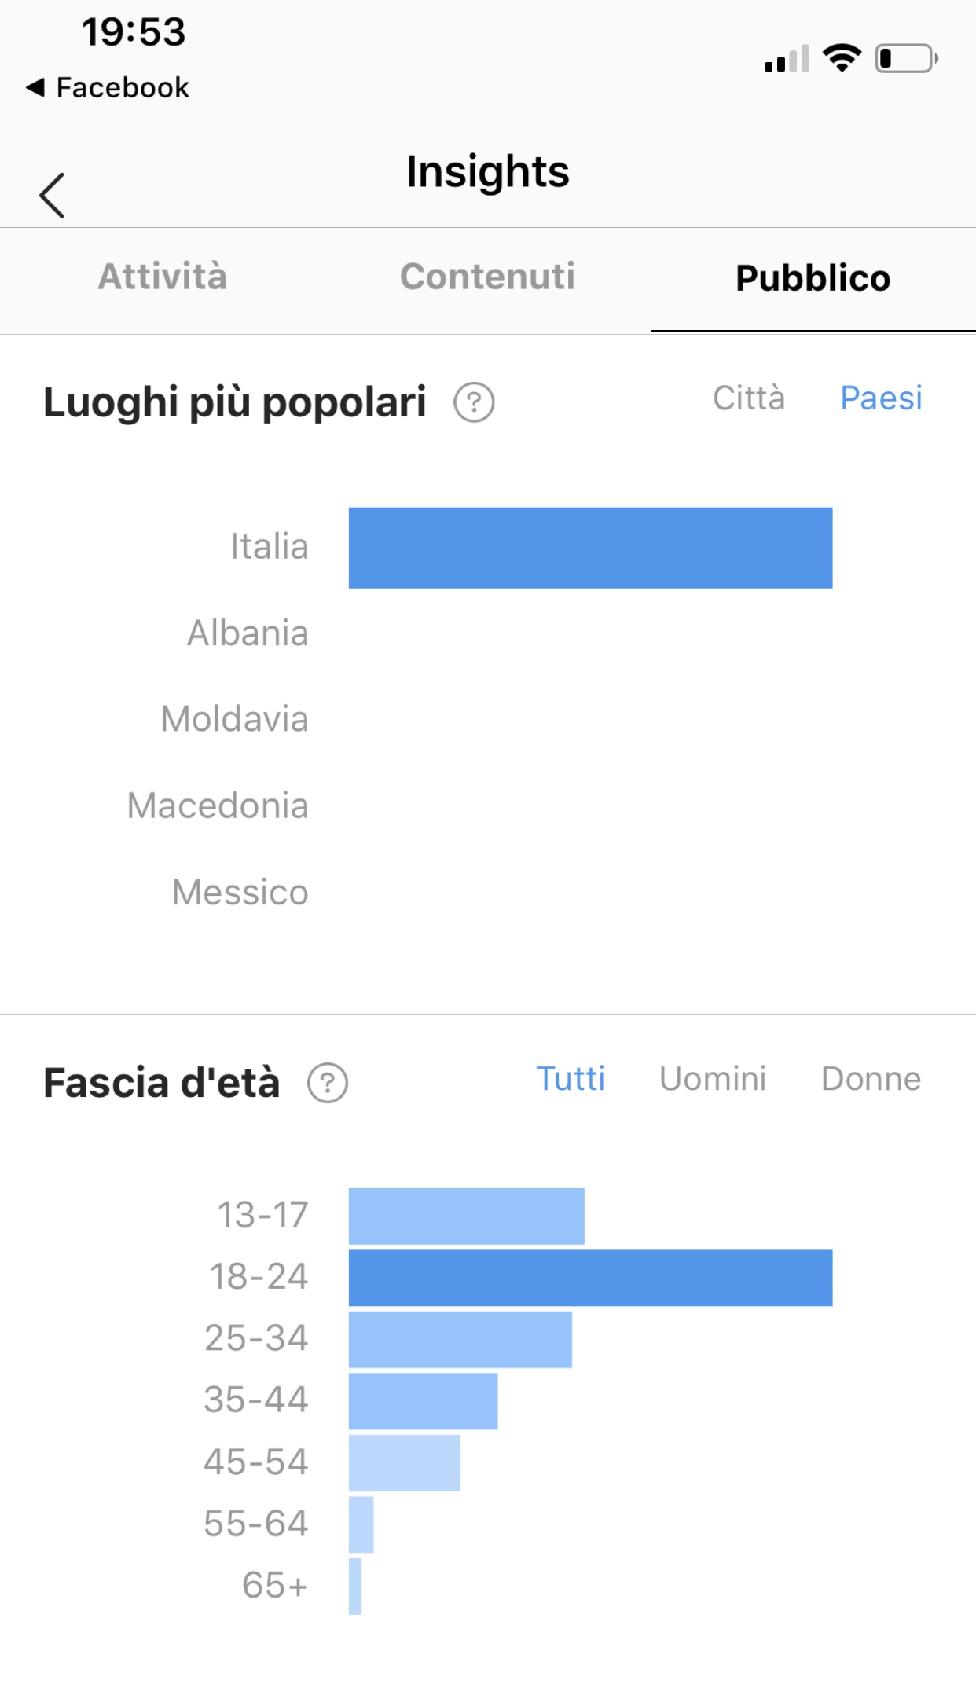Open help icon next to Fascia d'età

tap(328, 1083)
